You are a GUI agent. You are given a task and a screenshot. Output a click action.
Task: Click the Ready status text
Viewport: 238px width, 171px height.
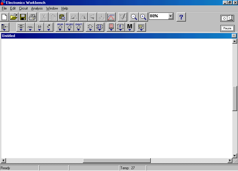5,168
